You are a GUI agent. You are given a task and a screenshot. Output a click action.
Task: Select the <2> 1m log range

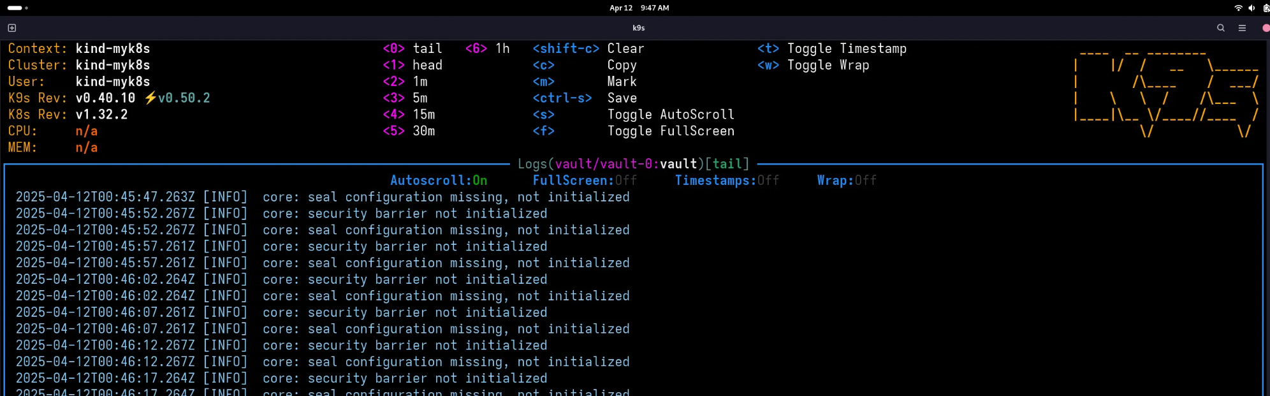(405, 82)
